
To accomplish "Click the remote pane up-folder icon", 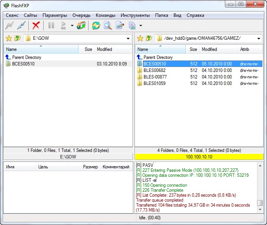I will click(149, 38).
